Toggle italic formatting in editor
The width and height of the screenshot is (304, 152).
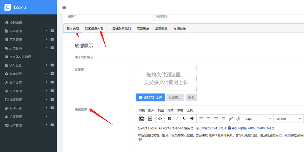pyautogui.click(x=177, y=119)
